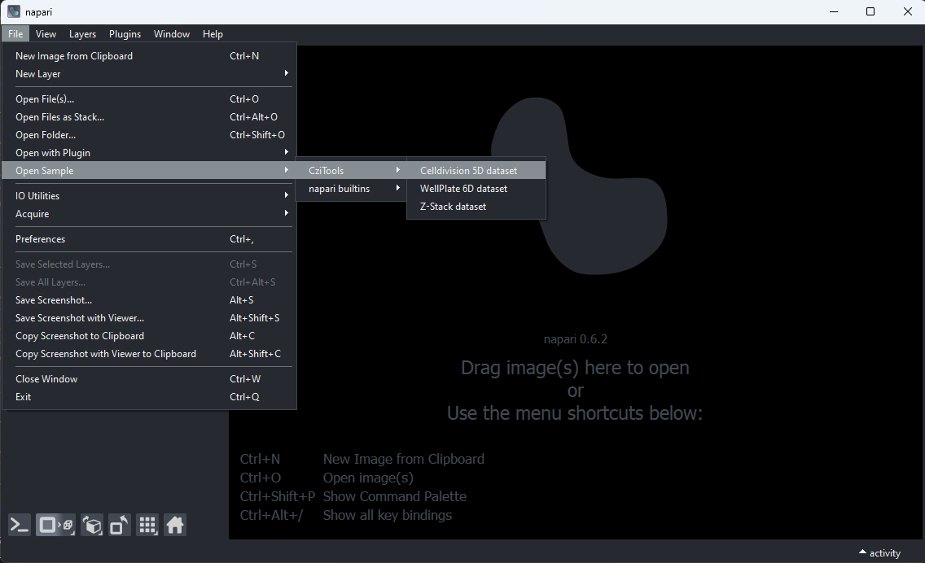Click the transpose axes icon

point(120,525)
